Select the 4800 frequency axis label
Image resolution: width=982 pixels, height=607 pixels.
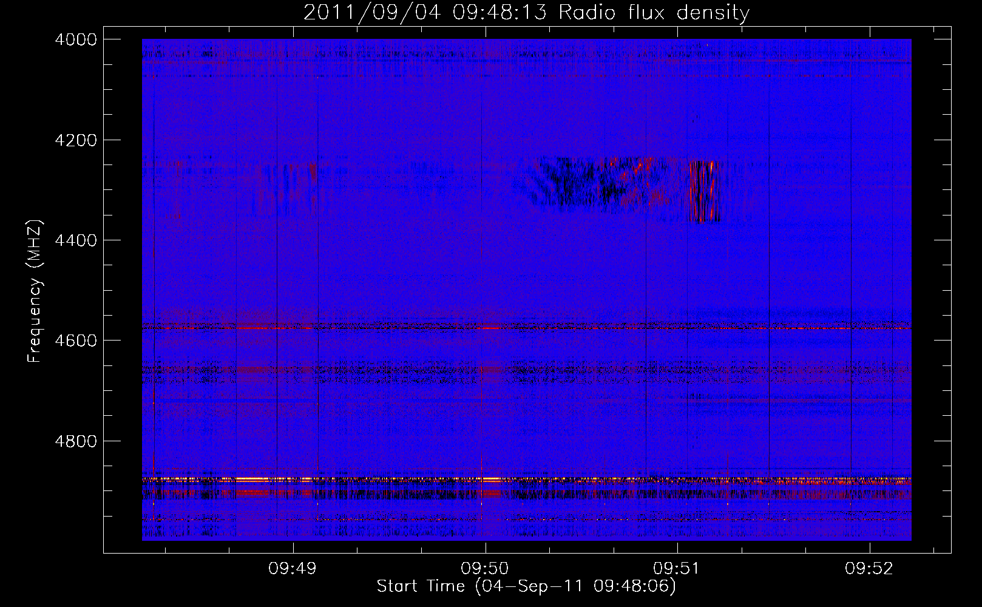coord(76,441)
